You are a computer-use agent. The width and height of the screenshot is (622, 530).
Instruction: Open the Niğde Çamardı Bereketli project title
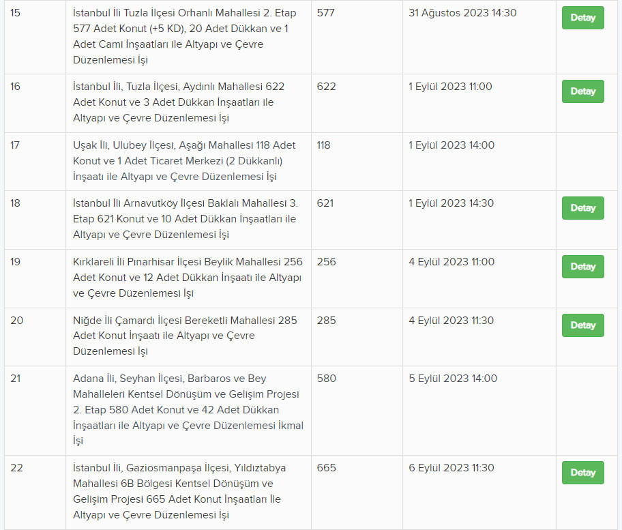(x=185, y=336)
